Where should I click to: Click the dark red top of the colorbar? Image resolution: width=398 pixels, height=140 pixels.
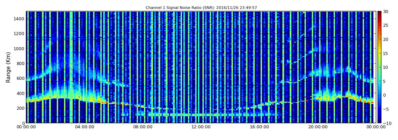point(379,13)
